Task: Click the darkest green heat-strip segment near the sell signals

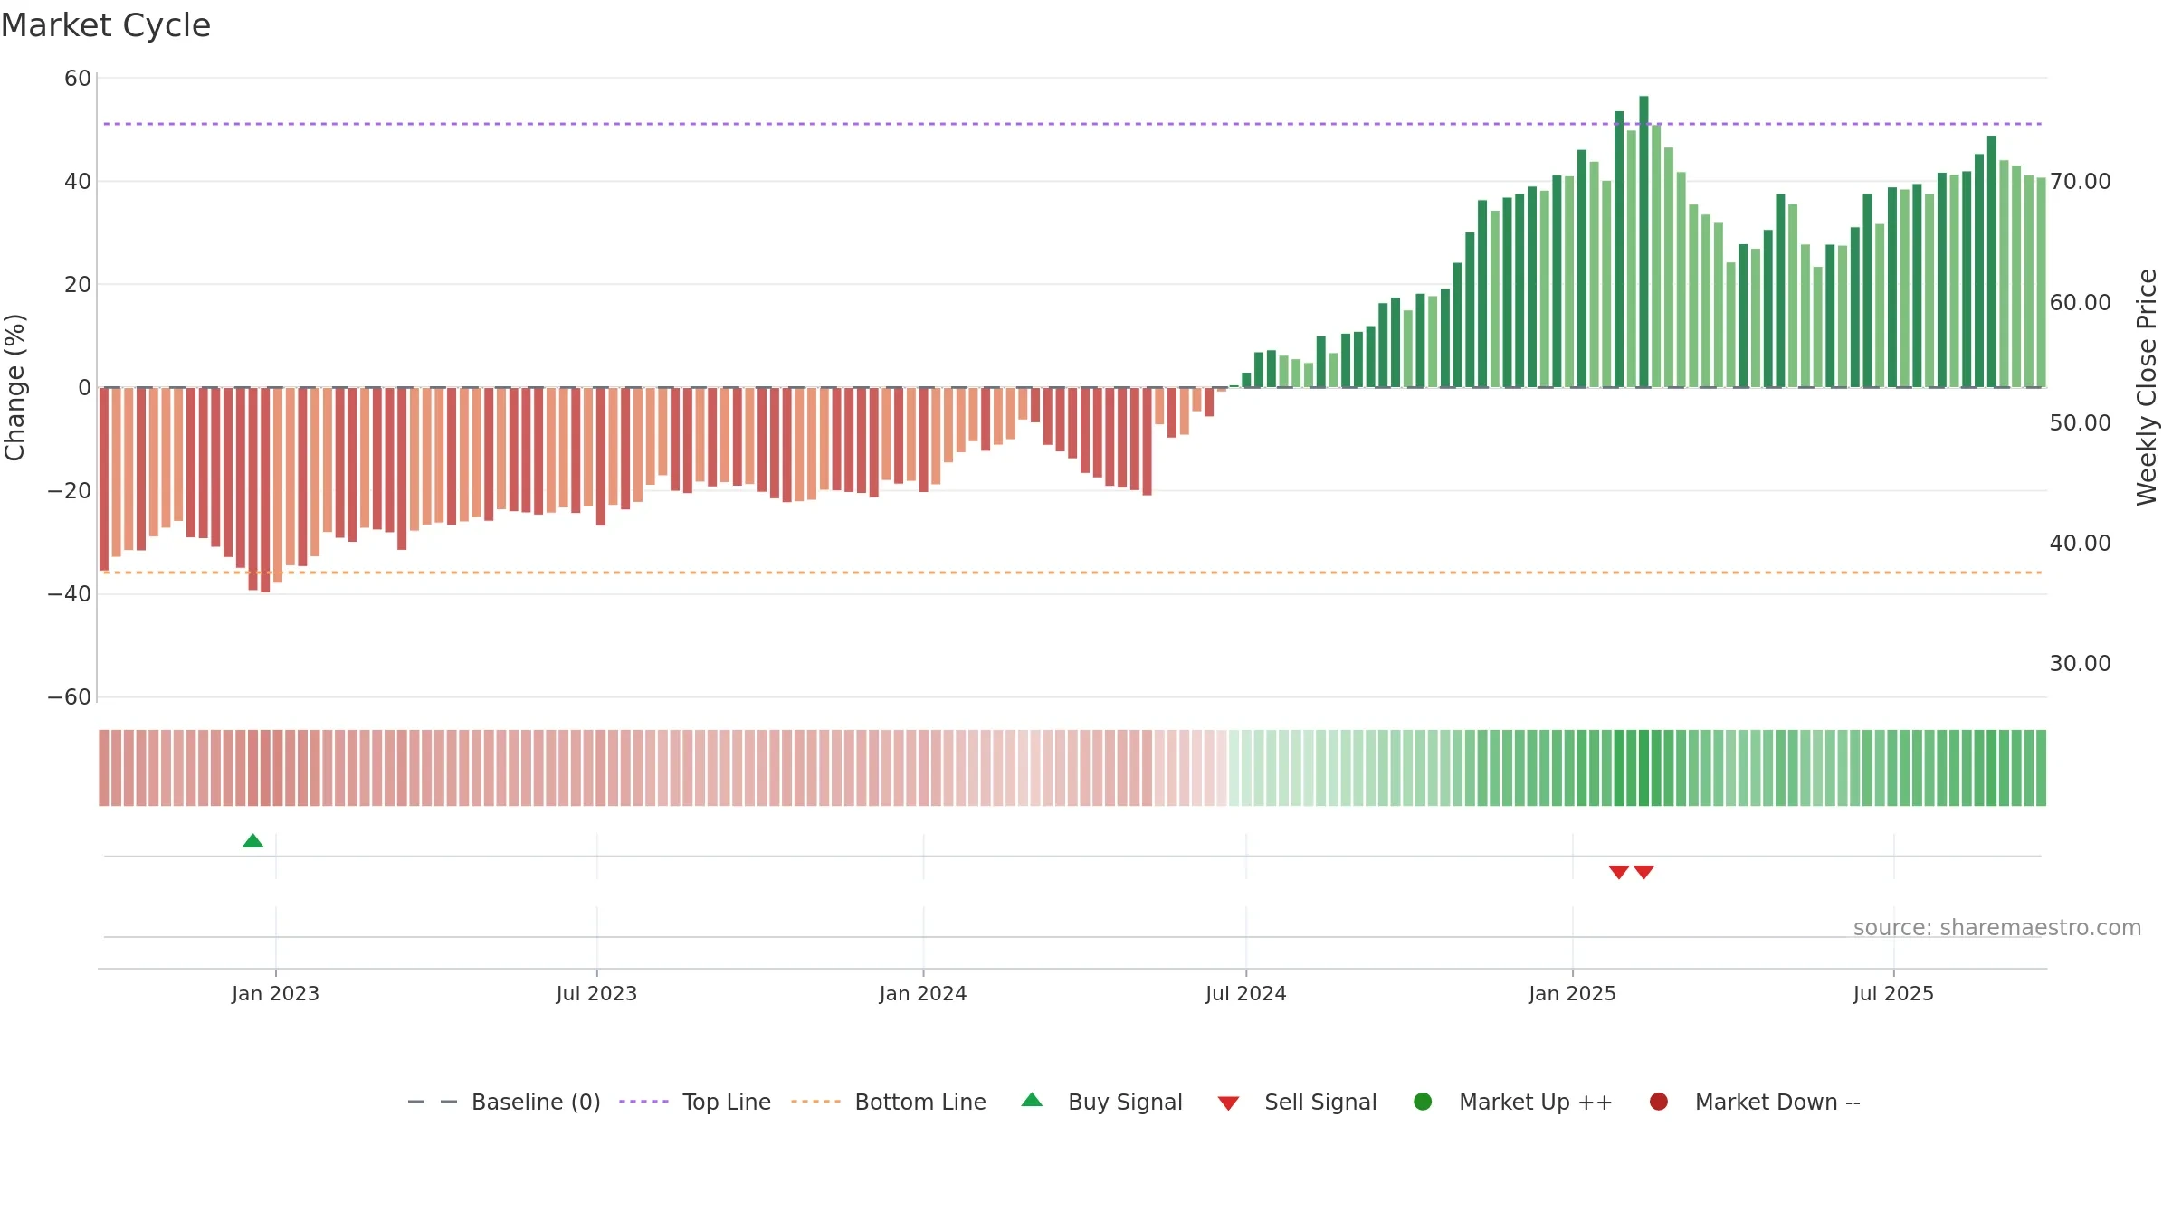Action: (x=1643, y=768)
